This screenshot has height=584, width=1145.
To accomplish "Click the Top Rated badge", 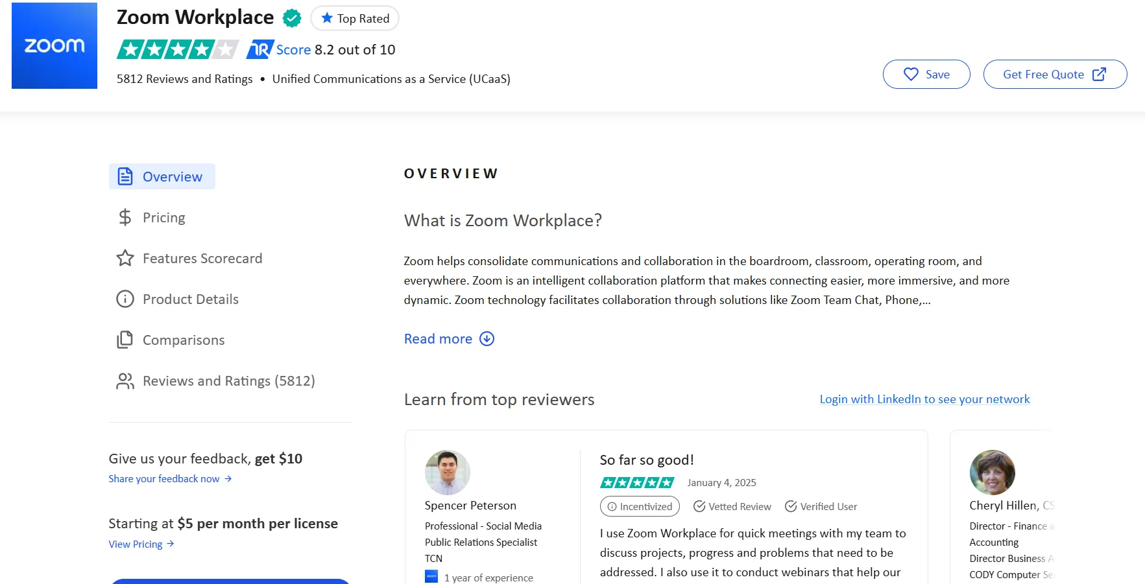I will pos(355,18).
